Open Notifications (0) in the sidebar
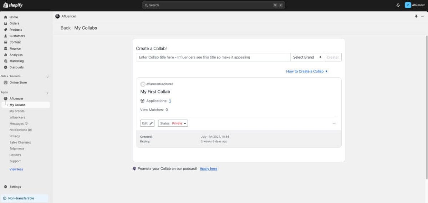The height and width of the screenshot is (203, 428). [21, 130]
